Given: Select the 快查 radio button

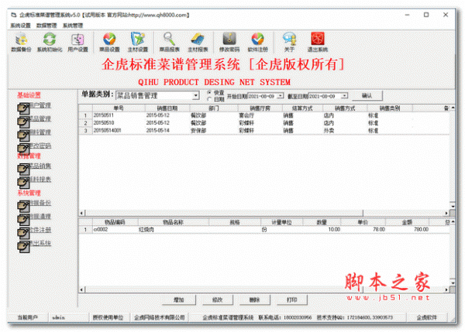Looking at the screenshot, I should [209, 92].
